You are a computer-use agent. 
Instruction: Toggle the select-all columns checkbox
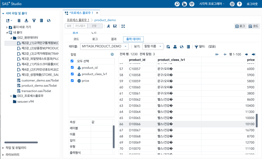coord(72,61)
